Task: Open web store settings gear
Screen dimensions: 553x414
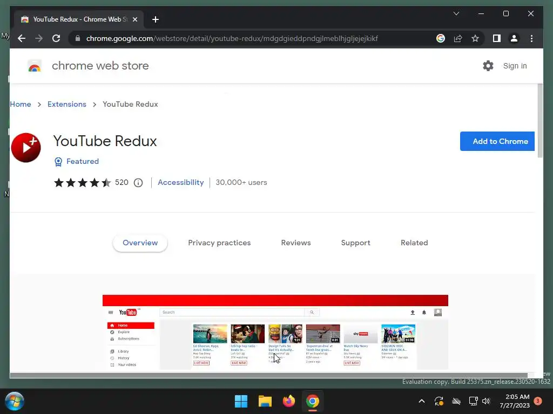Action: pos(488,66)
